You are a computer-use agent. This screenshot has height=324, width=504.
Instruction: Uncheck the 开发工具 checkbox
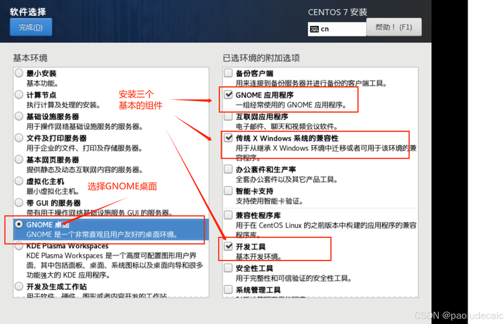pos(228,246)
